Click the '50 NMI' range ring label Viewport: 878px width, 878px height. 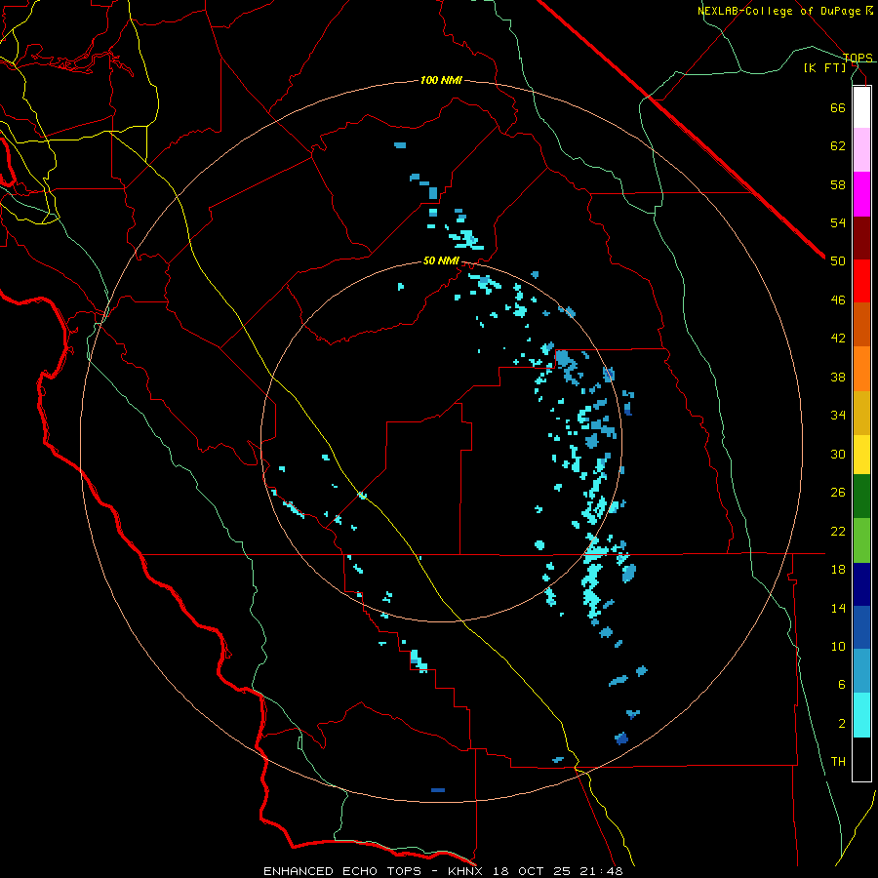point(441,260)
